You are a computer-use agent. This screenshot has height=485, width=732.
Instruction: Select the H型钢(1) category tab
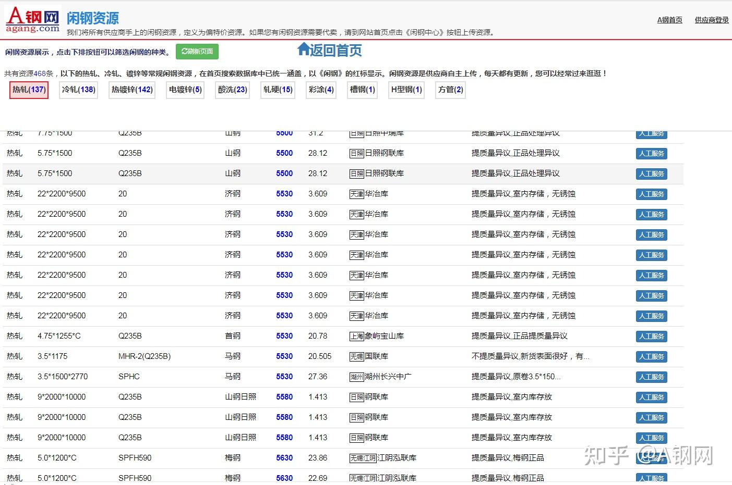point(406,90)
